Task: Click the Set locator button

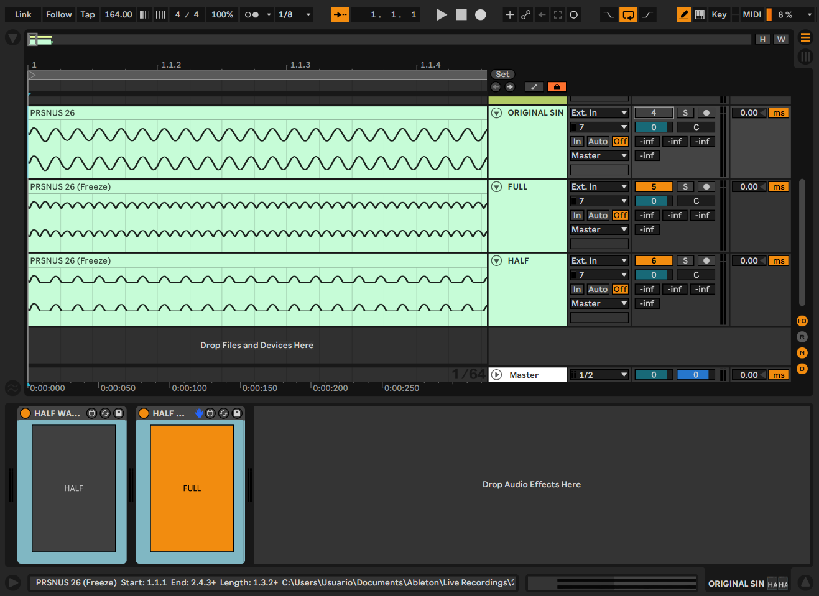Action: tap(502, 75)
